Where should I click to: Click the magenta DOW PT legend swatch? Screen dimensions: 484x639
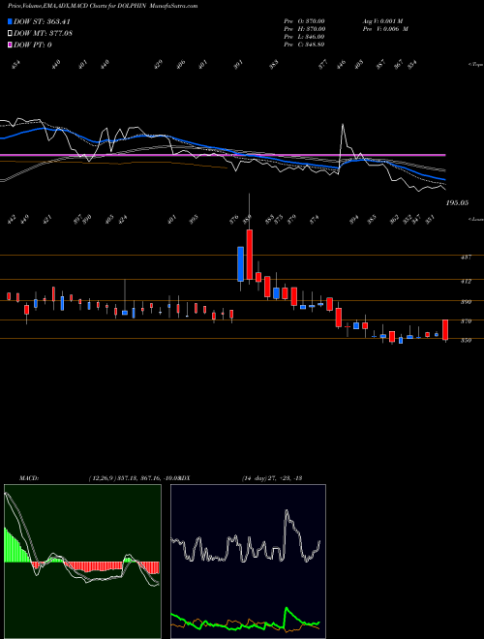(x=10, y=45)
